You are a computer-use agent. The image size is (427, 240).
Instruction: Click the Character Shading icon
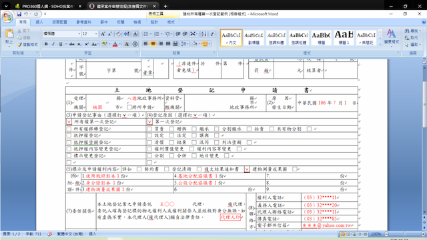coord(127,44)
